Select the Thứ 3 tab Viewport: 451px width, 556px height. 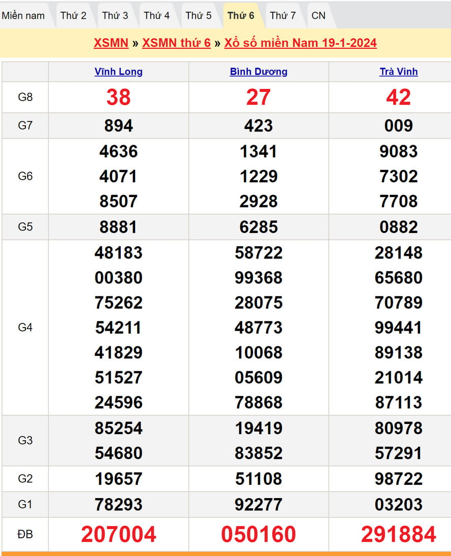115,15
